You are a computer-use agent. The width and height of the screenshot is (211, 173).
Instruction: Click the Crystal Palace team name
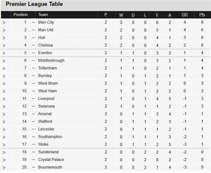tap(51, 160)
